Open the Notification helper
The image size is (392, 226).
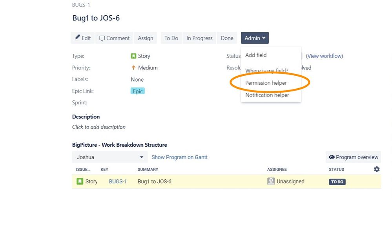[267, 95]
